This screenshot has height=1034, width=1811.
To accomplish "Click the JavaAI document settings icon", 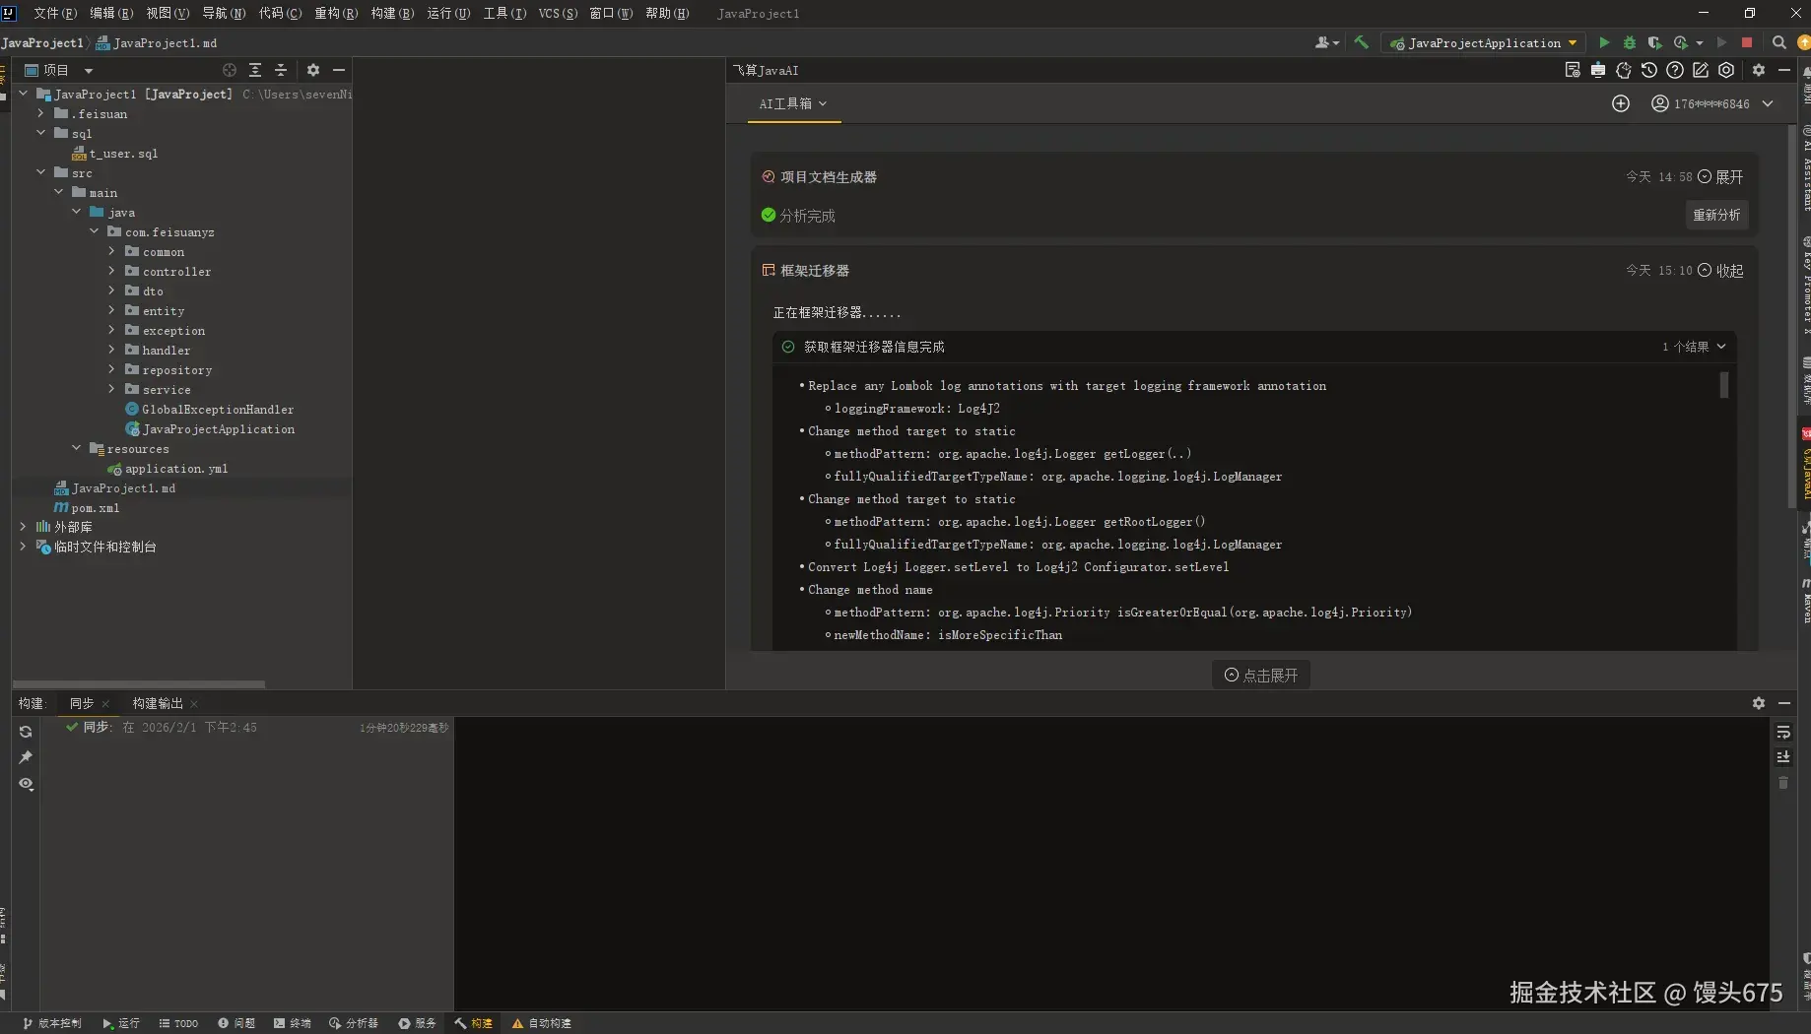I will [1572, 70].
